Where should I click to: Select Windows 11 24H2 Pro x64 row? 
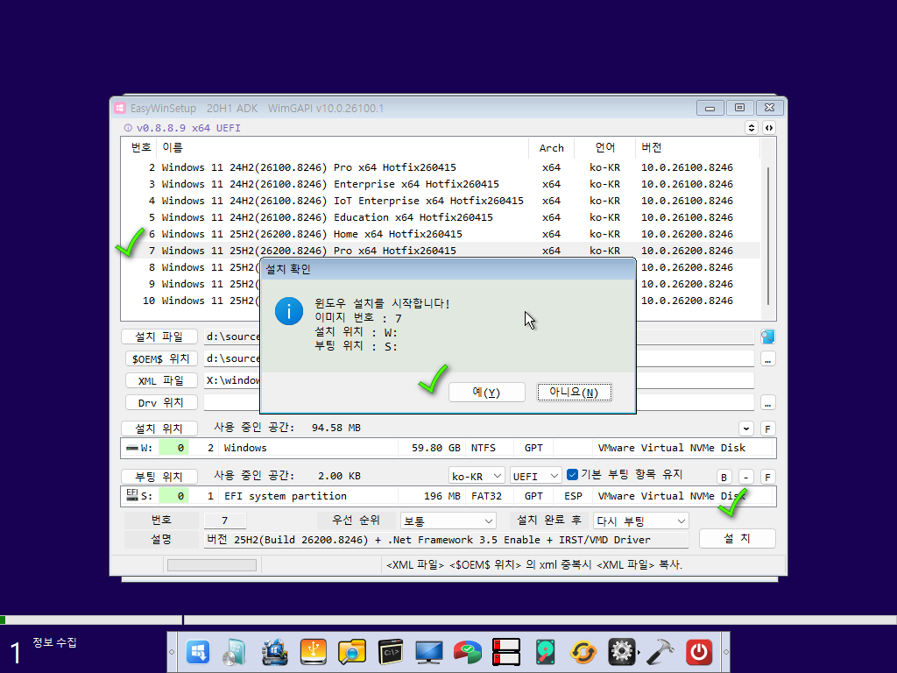click(x=441, y=167)
